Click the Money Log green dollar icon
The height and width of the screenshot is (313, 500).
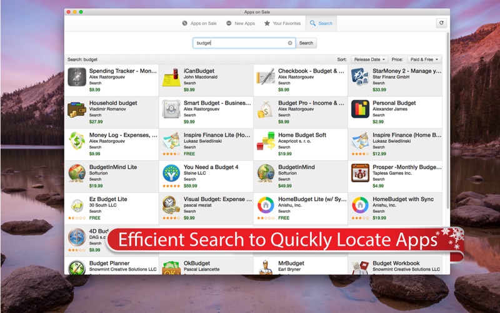[77, 141]
